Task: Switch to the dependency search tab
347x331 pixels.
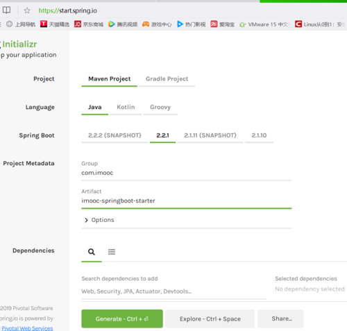Action: coord(92,252)
